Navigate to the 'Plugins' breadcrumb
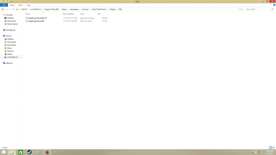Screen dimensions: 276x155 tap(113, 9)
